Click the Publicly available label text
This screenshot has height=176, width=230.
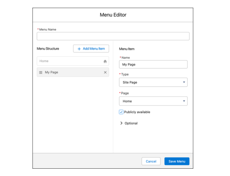click(137, 112)
